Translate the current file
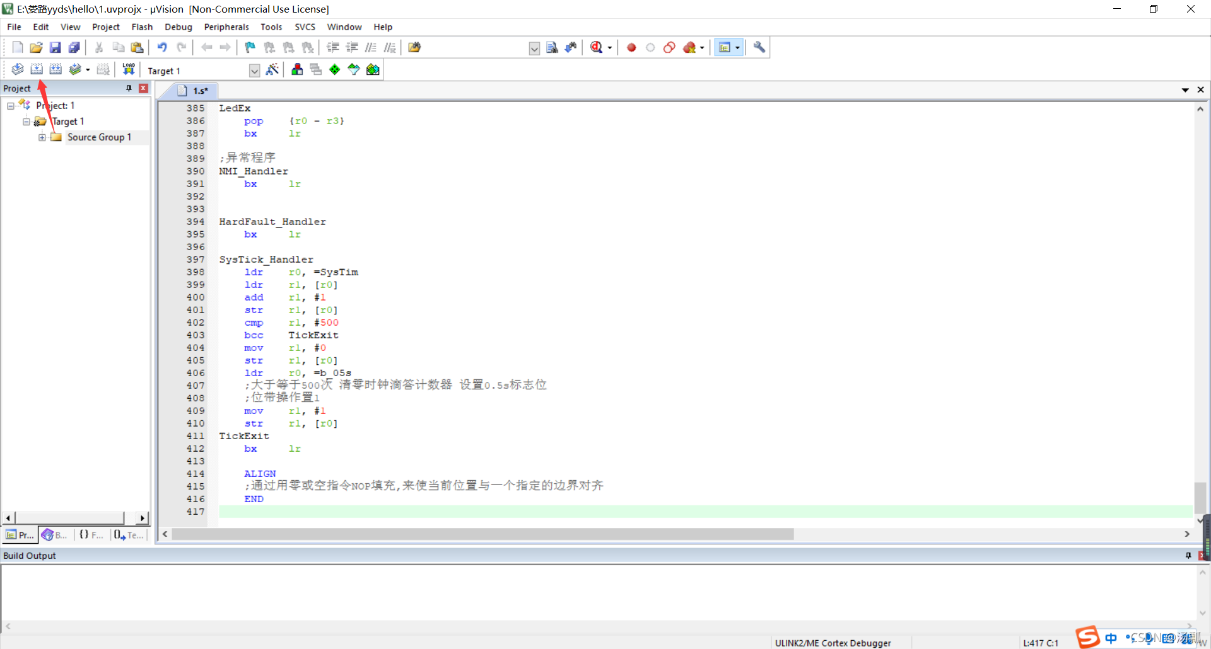This screenshot has height=649, width=1211. 18,69
